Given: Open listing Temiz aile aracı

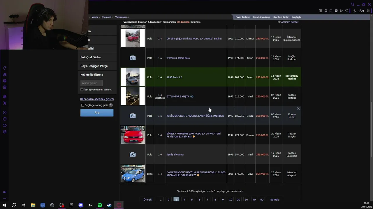Looking at the screenshot, I should click(x=175, y=154).
